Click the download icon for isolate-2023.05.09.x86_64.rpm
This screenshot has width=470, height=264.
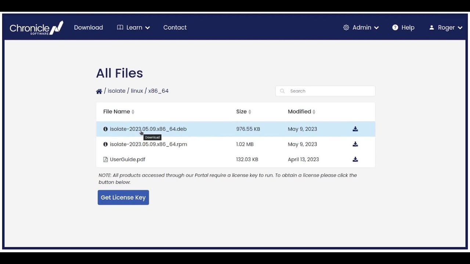pyautogui.click(x=355, y=144)
